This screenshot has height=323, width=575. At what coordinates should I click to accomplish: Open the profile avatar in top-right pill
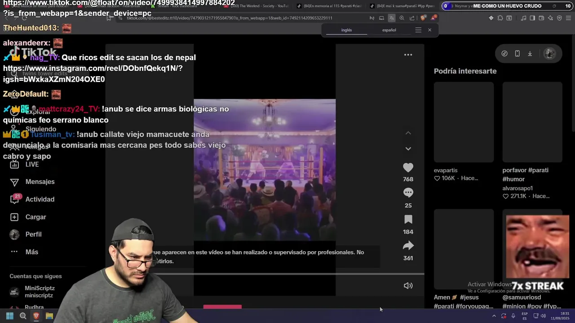pos(549,53)
